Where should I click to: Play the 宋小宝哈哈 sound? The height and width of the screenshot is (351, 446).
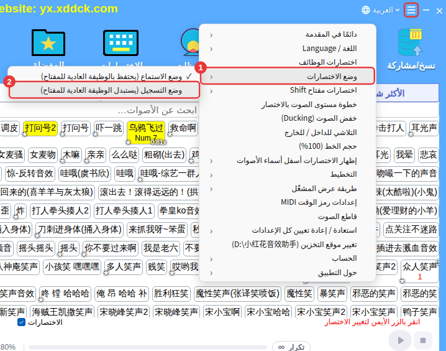click(x=268, y=312)
